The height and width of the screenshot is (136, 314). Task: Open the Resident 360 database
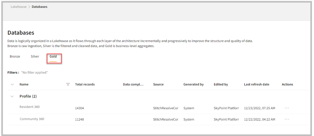point(30,107)
